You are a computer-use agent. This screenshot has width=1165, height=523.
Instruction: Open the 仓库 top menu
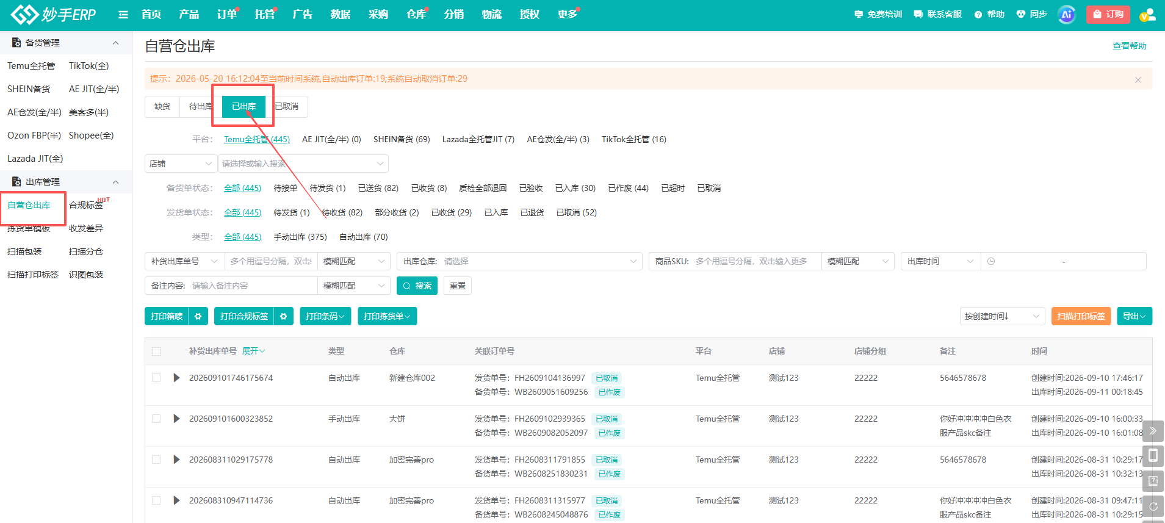tap(416, 14)
